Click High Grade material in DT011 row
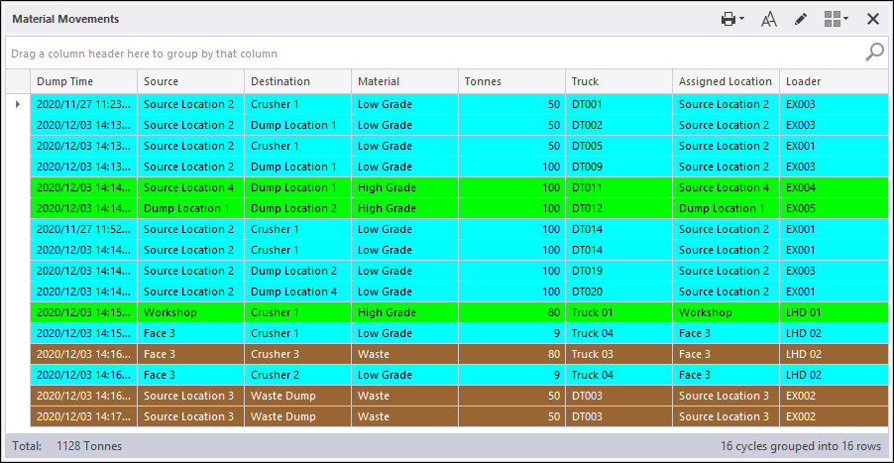Image resolution: width=894 pixels, height=463 pixels. pyautogui.click(x=404, y=187)
